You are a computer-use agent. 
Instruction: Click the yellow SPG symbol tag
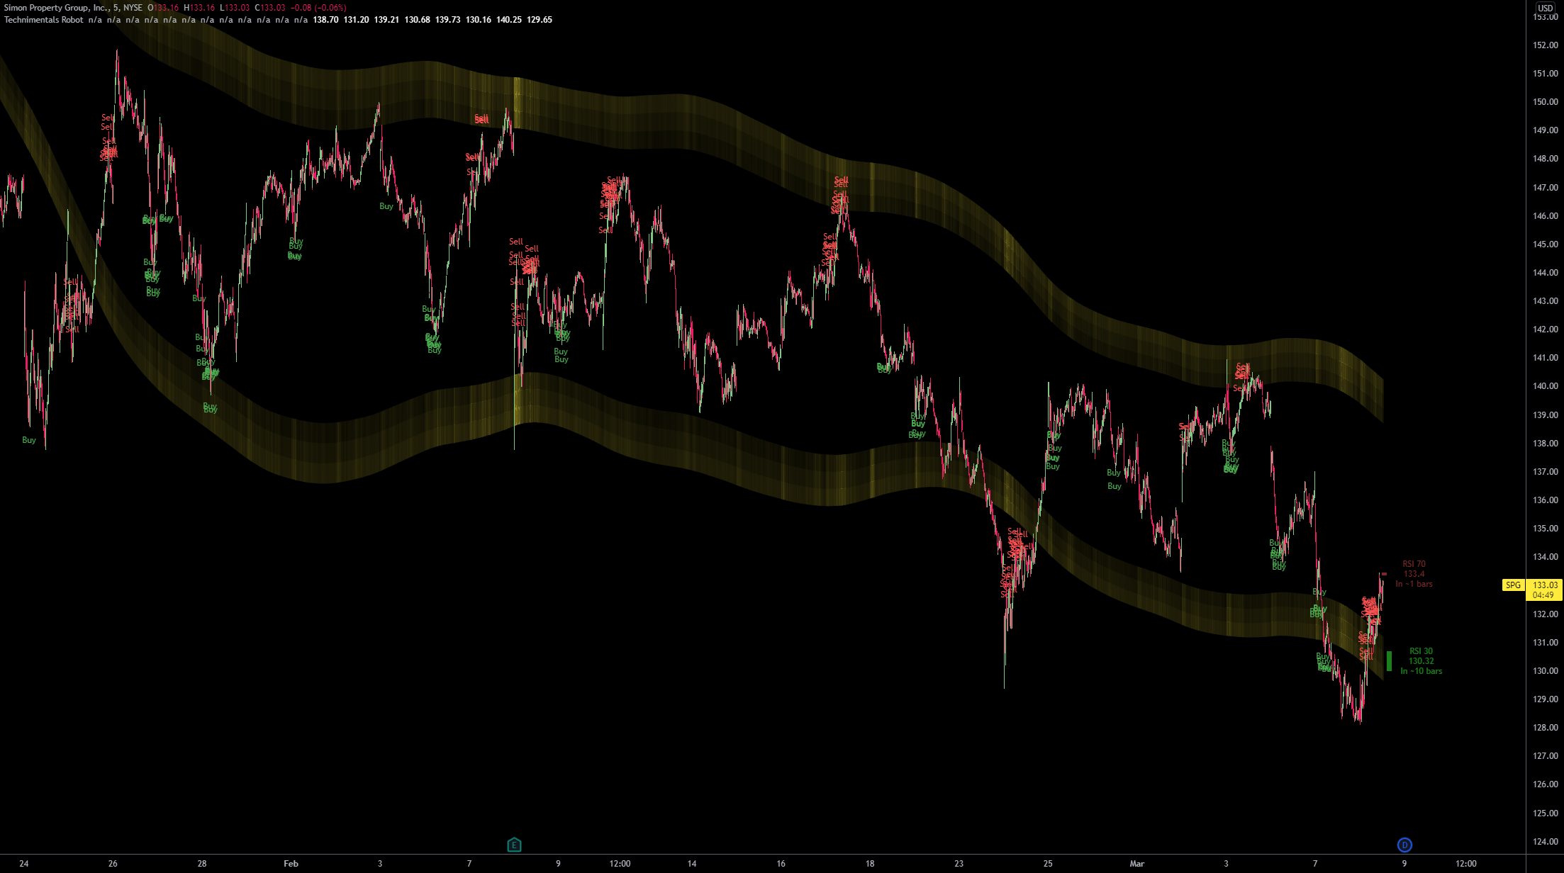point(1512,585)
